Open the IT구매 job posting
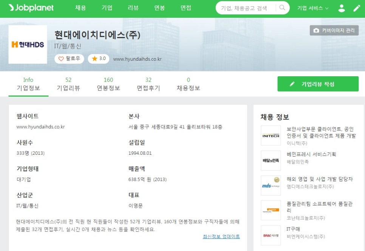 coord(293,229)
